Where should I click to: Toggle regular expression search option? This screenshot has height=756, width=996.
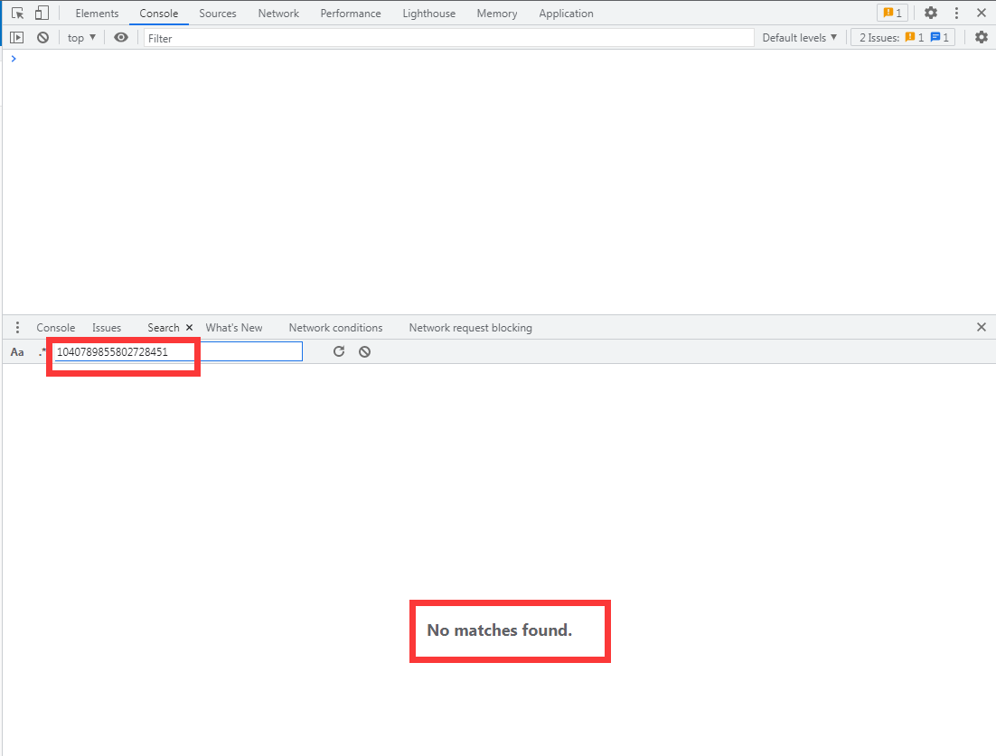[x=42, y=351]
